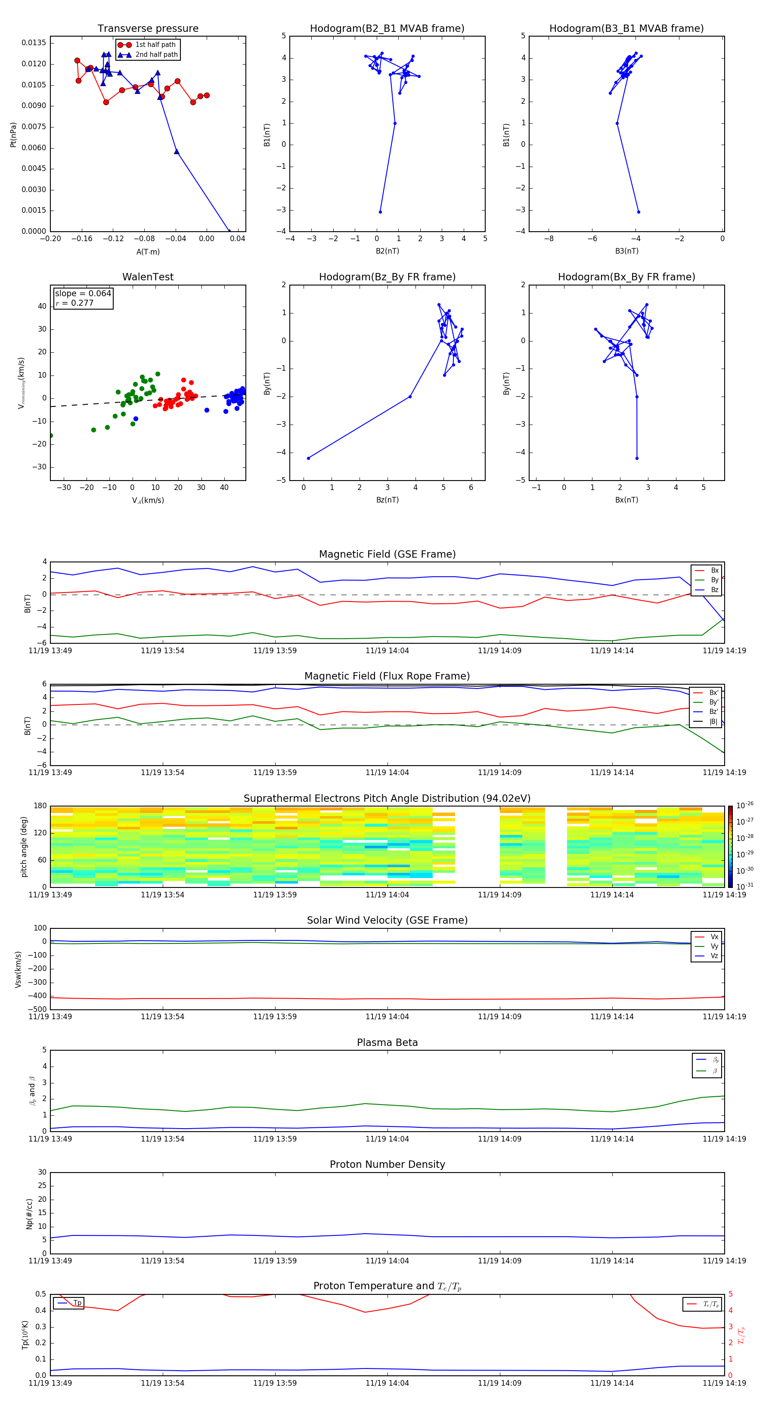Click the 'pitch angle (deg)' axis label
775x1421 pixels.
click(24, 847)
